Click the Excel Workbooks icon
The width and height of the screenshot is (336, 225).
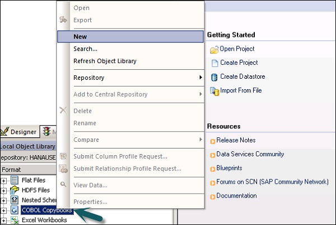point(14,220)
